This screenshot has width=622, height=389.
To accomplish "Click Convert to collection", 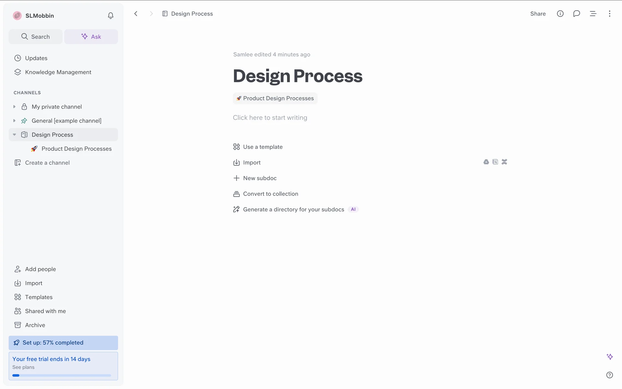I will coord(270,194).
